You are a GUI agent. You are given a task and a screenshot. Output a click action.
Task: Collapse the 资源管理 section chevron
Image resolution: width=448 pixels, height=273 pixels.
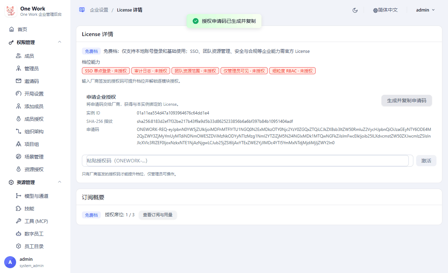coord(59,182)
